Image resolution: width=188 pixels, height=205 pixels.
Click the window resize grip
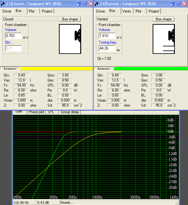[x=177, y=203]
